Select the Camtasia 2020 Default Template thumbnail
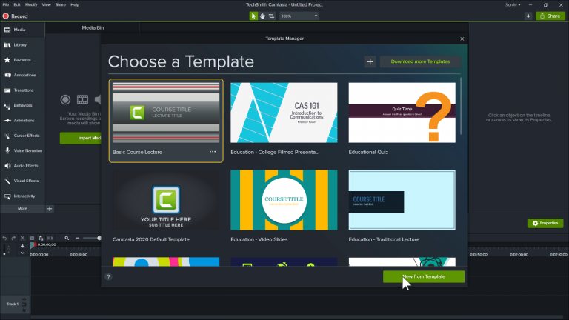This screenshot has width=569, height=320. coord(166,200)
